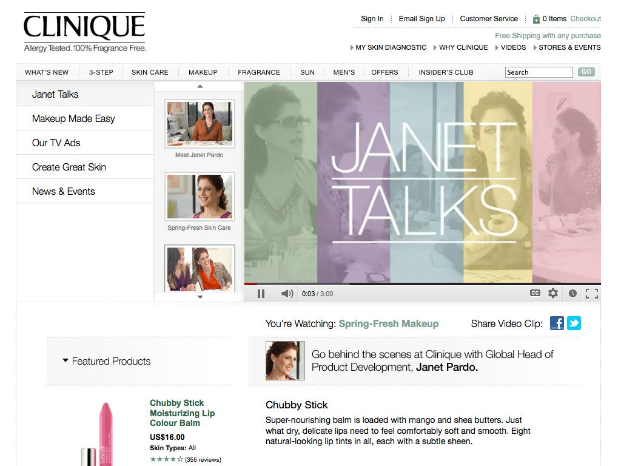Mute the video volume speaker icon
The image size is (621, 466).
click(x=287, y=294)
